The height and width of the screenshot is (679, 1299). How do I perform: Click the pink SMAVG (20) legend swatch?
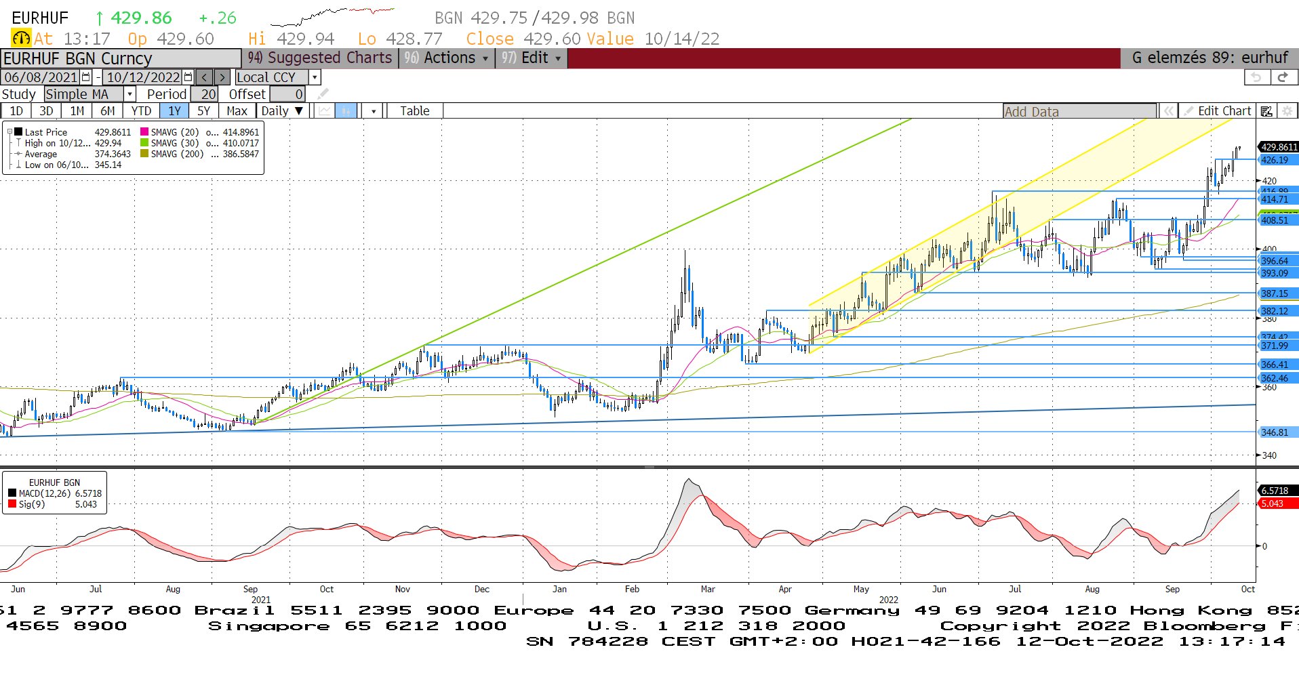[144, 132]
